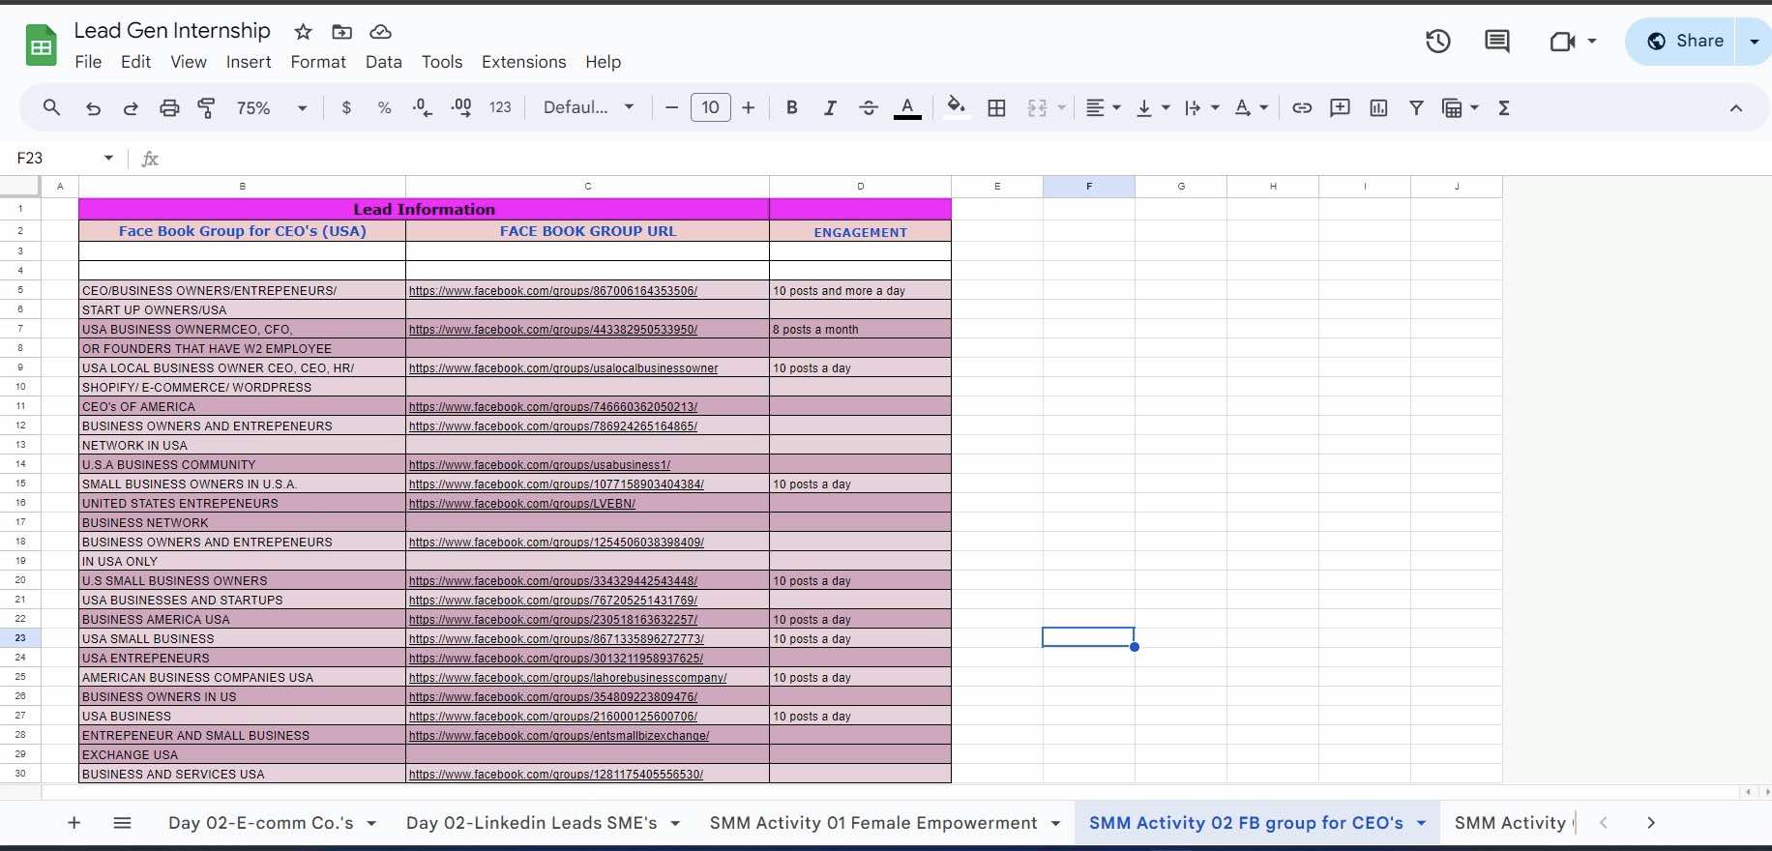
Task: Create a filter funnel icon
Action: (x=1416, y=107)
